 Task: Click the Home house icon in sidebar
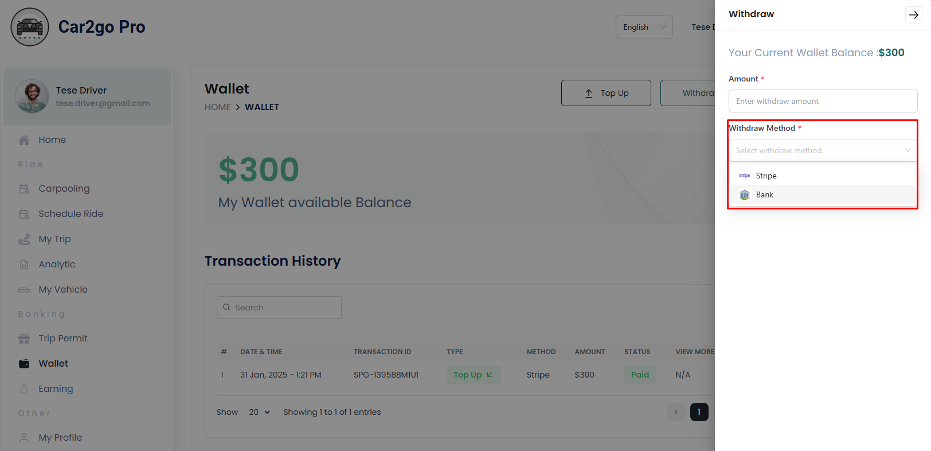tap(24, 140)
